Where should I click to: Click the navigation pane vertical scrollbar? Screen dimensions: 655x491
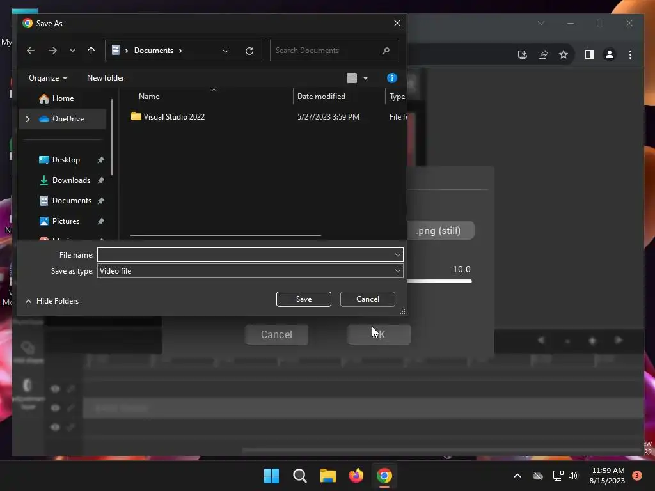112,137
